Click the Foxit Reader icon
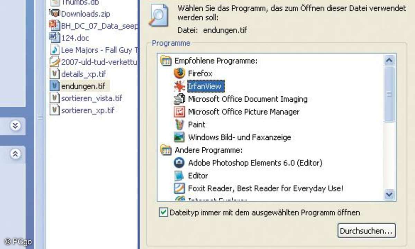415x249 pixels. [179, 188]
